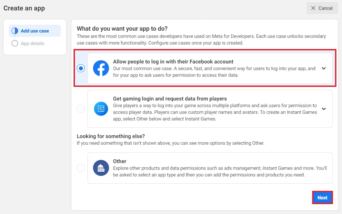The width and height of the screenshot is (342, 214).
Task: Click 'Get gaming login and request data' title
Action: [x=170, y=99]
